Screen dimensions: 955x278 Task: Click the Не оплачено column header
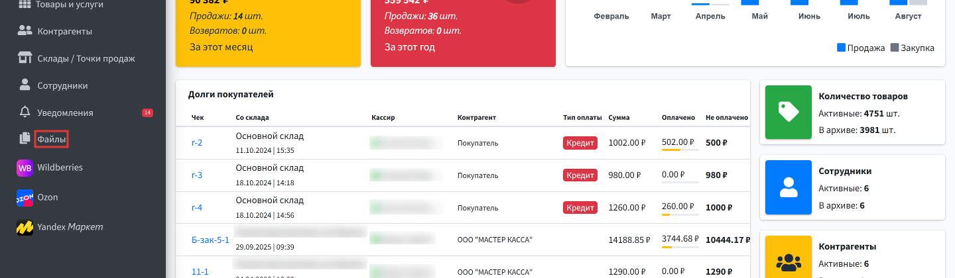[727, 118]
